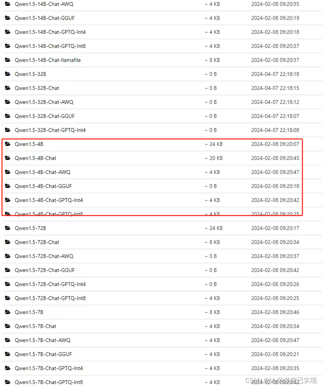Click folder icon next to Qwen1.5-14B-Chat-GPTQ-Int4
The height and width of the screenshot is (387, 322).
point(8,32)
